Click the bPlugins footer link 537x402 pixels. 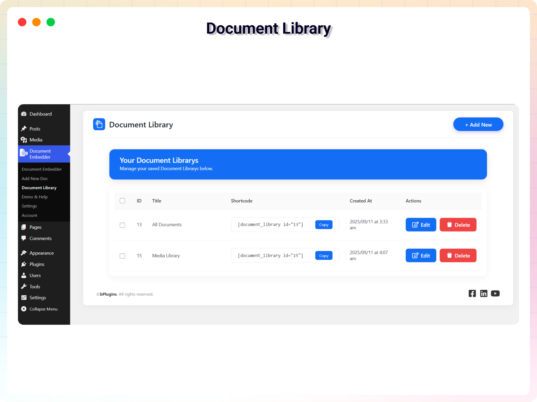[x=108, y=294]
